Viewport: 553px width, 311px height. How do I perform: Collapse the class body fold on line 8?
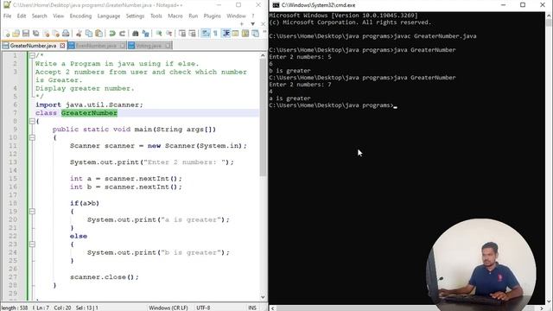pyautogui.click(x=32, y=121)
